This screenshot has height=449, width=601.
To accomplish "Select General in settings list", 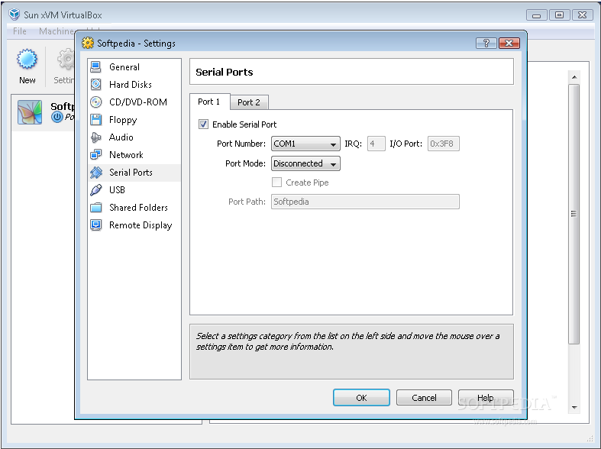I will click(134, 67).
